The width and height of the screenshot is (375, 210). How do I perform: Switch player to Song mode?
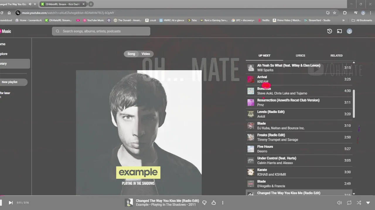131,54
